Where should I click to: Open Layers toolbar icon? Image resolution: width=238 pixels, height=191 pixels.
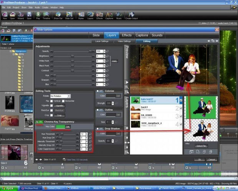(90, 15)
